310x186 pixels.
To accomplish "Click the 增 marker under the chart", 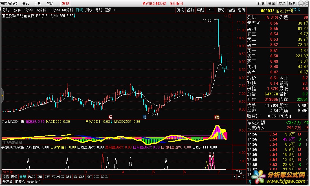I will coord(110,117).
